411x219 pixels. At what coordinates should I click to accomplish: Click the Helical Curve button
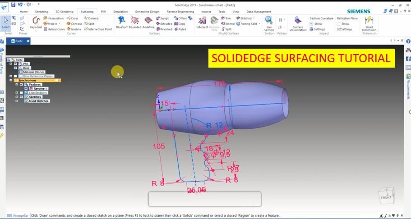pos(54,29)
